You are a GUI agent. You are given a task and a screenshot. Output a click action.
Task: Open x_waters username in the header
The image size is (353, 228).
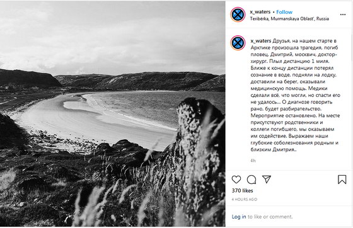(260, 12)
